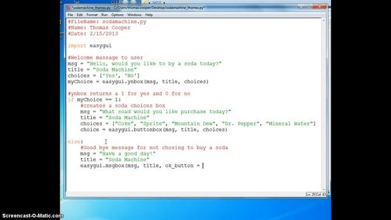391x220 pixels.
Task: Click the choices = ['Yes', 'No'] line
Action: click(x=104, y=76)
